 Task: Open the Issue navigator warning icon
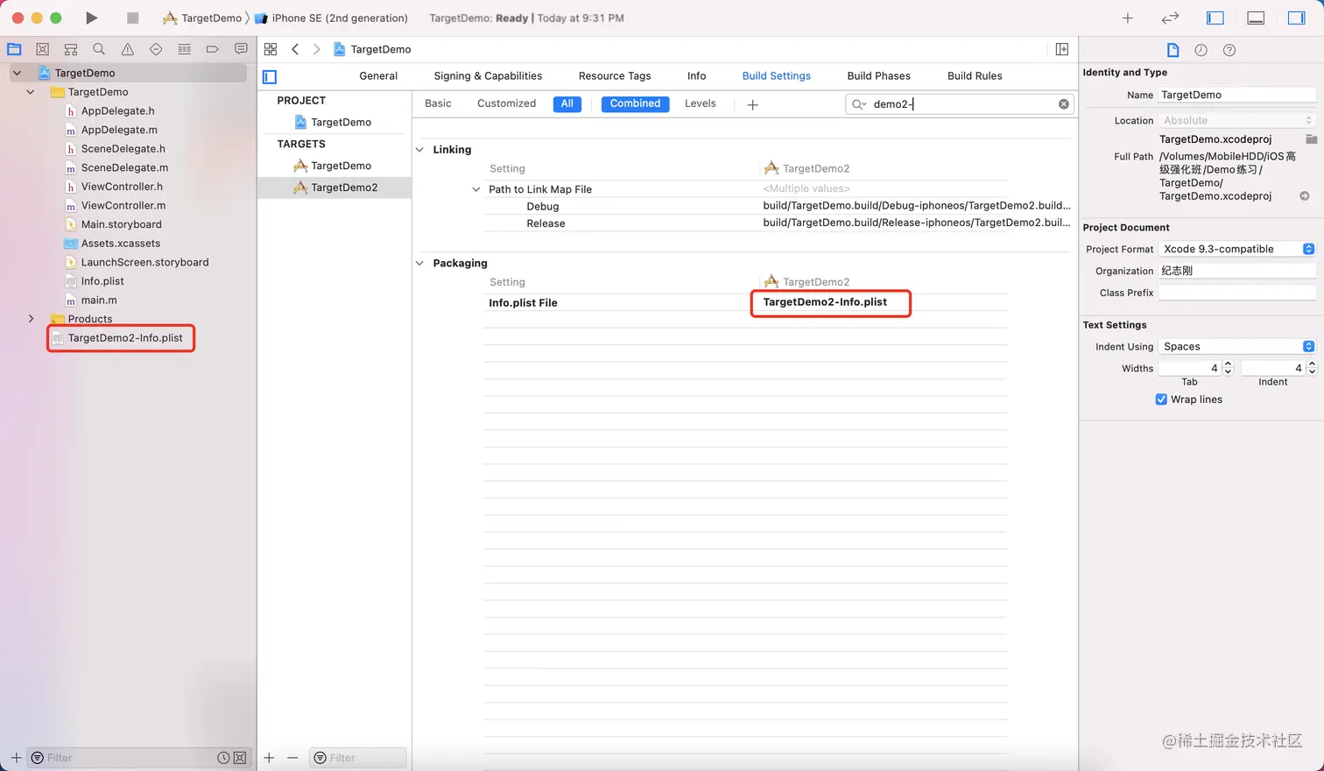click(x=128, y=49)
